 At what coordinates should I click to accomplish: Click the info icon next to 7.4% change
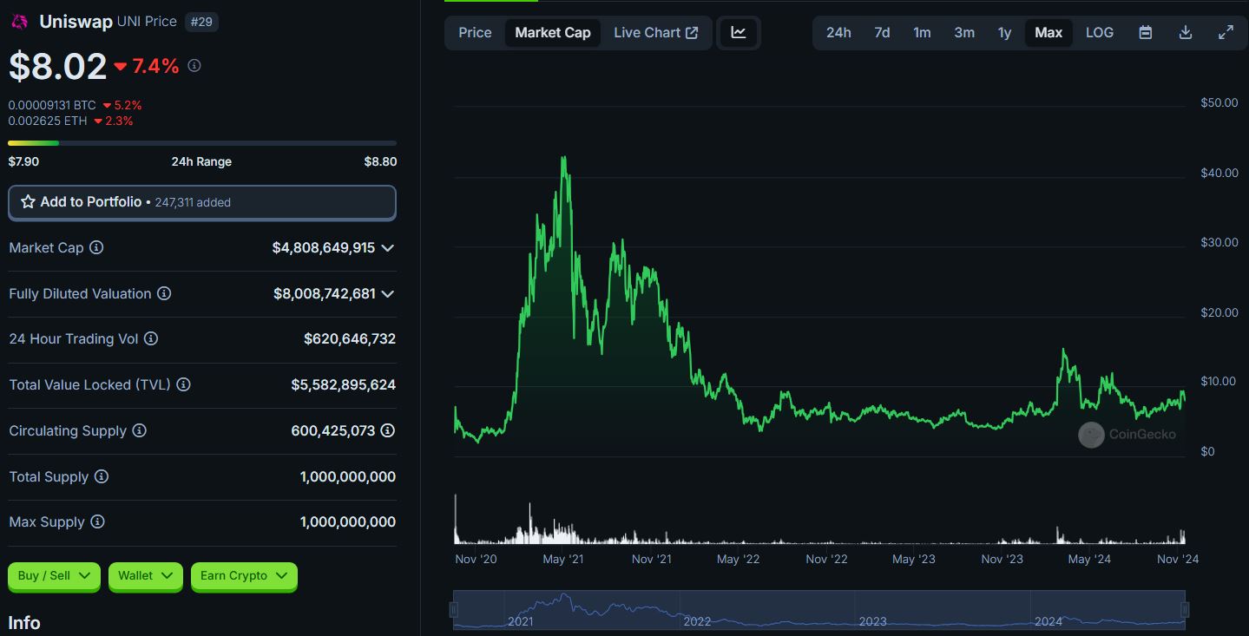click(x=194, y=65)
